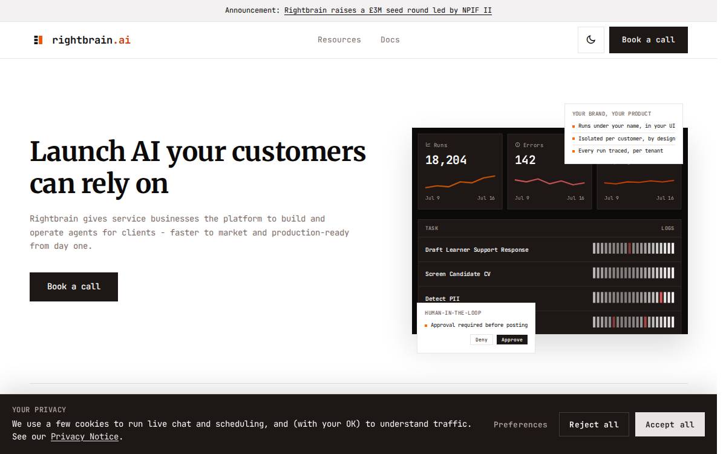The image size is (726, 454).
Task: Click the Screen Candidate CV row
Action: click(549, 274)
